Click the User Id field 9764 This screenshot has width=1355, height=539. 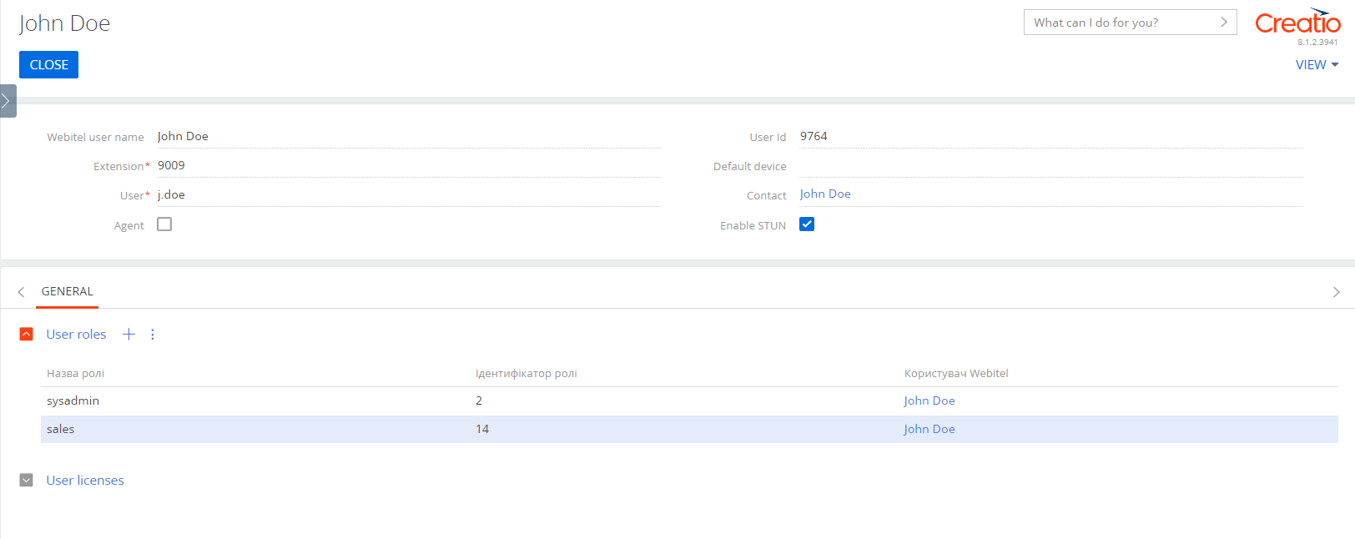(1051, 137)
